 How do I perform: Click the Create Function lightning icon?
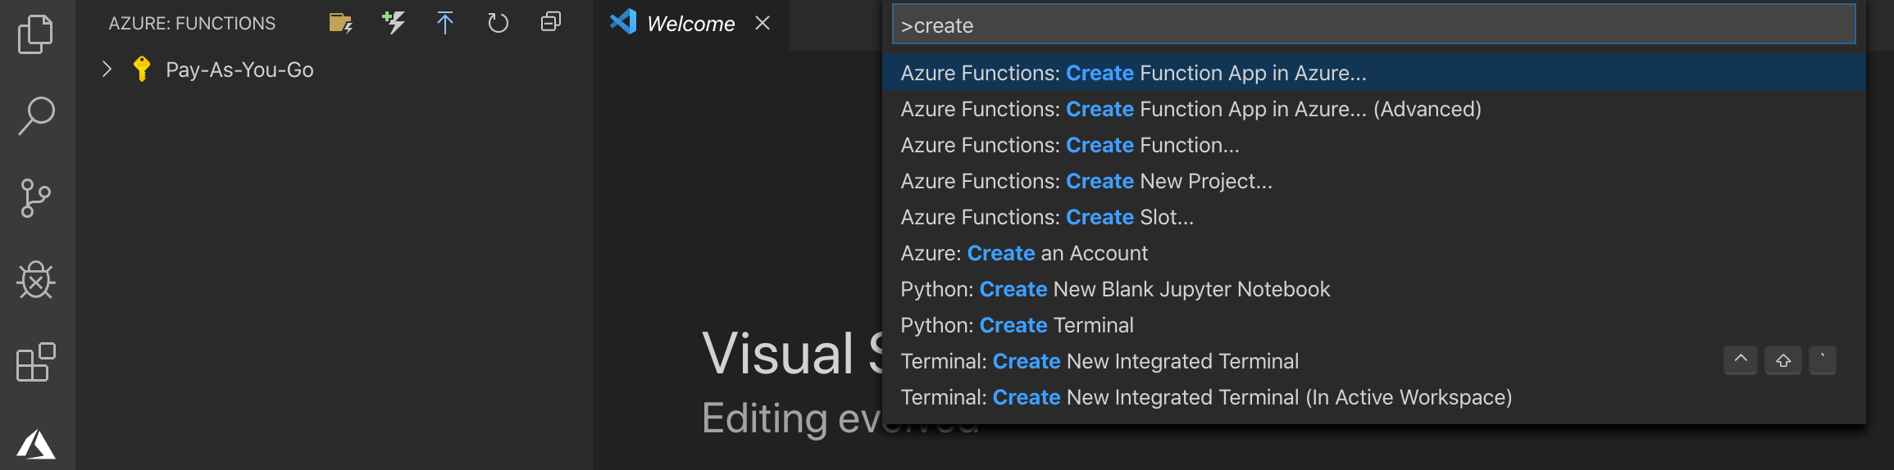[394, 23]
